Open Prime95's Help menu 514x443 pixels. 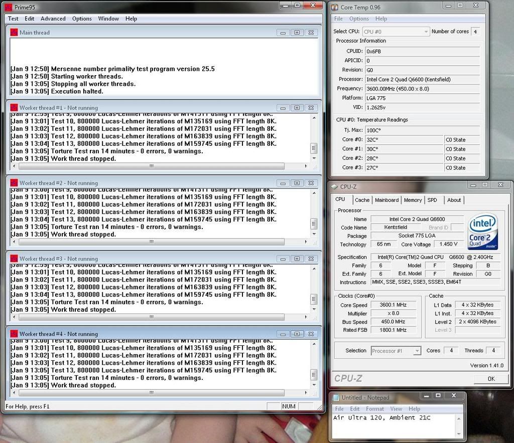pyautogui.click(x=131, y=19)
